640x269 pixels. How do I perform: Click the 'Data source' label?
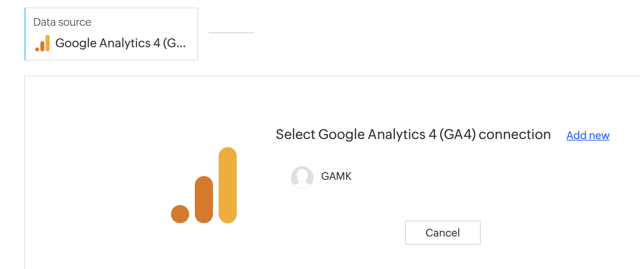tap(62, 22)
